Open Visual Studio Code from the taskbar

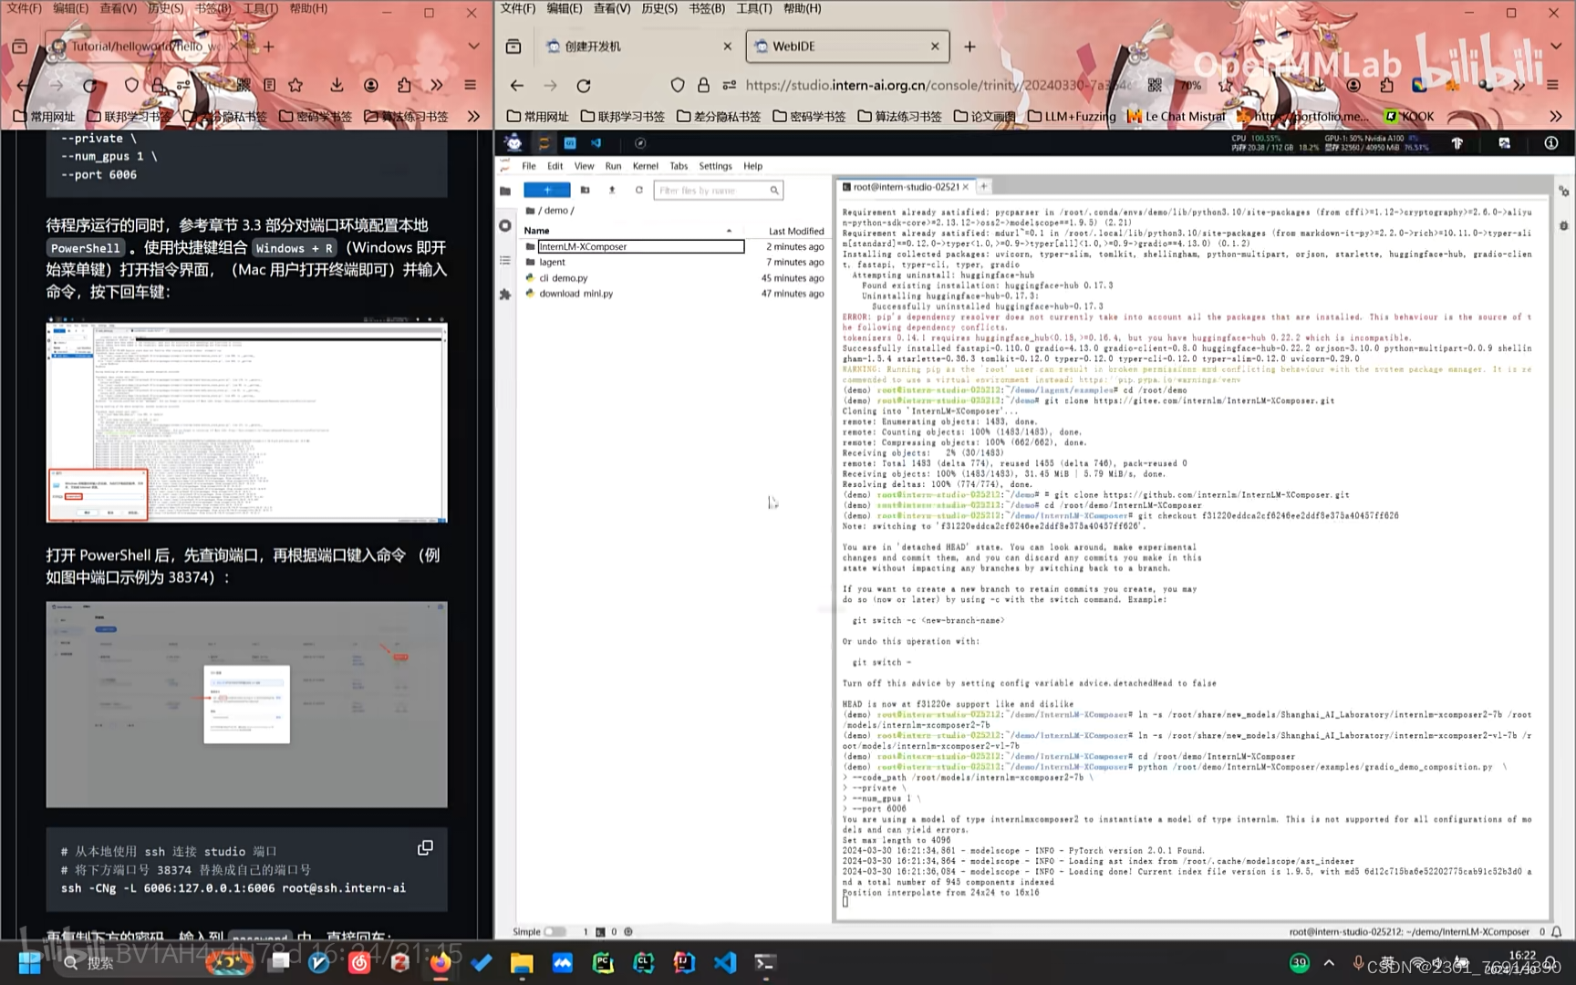click(724, 962)
